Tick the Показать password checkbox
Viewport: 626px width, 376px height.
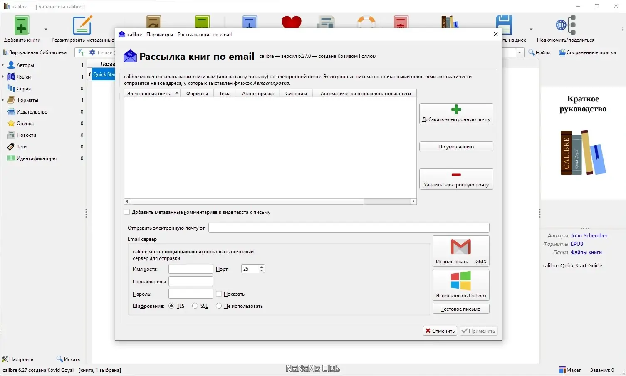pyautogui.click(x=219, y=294)
